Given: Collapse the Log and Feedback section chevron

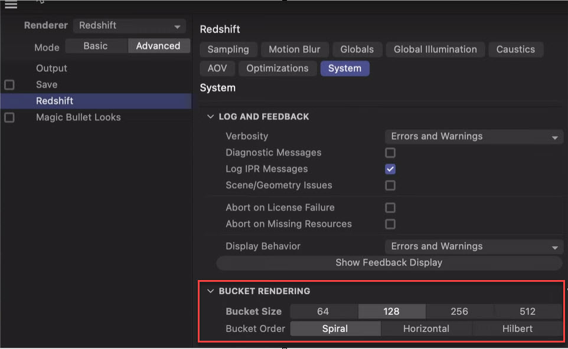Looking at the screenshot, I should pos(210,117).
